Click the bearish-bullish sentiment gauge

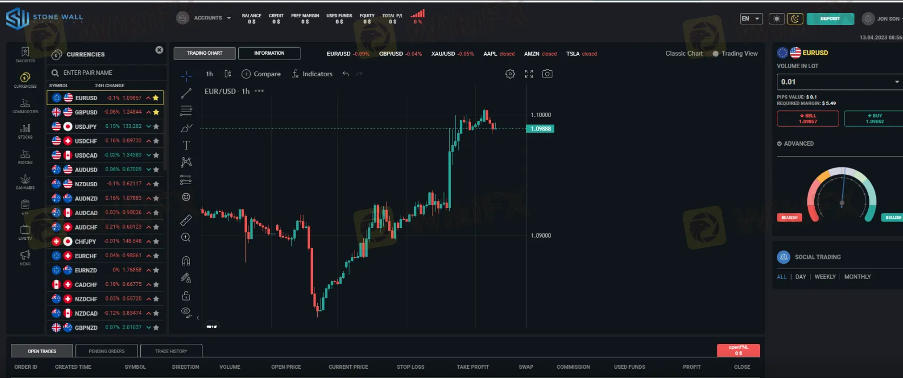[841, 195]
